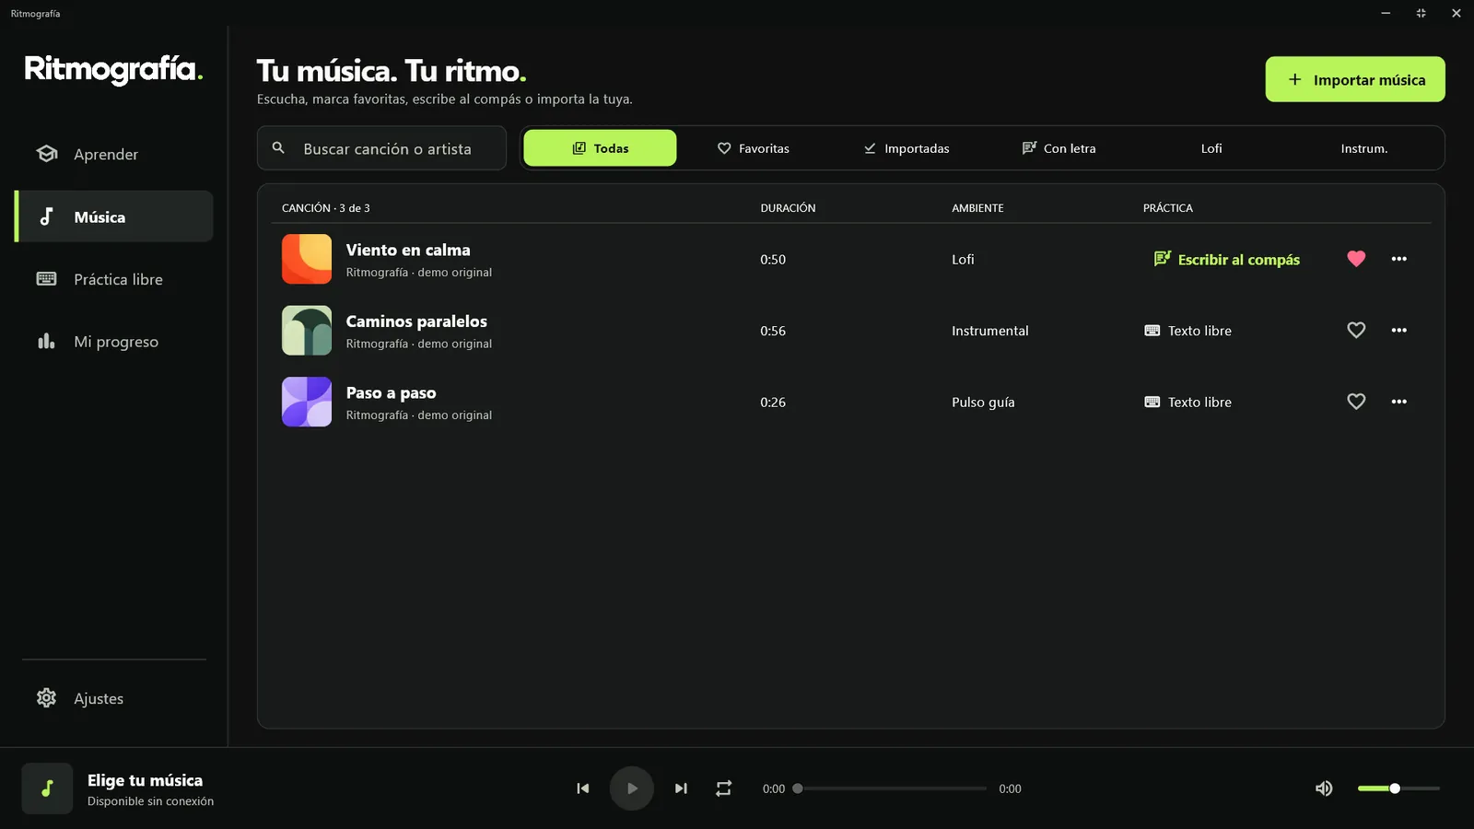Viewport: 1474px width, 829px height.
Task: Select the Viento en calma song title
Action: (x=408, y=250)
